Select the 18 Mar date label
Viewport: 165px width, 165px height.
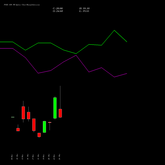pyautogui.click(x=38, y=157)
